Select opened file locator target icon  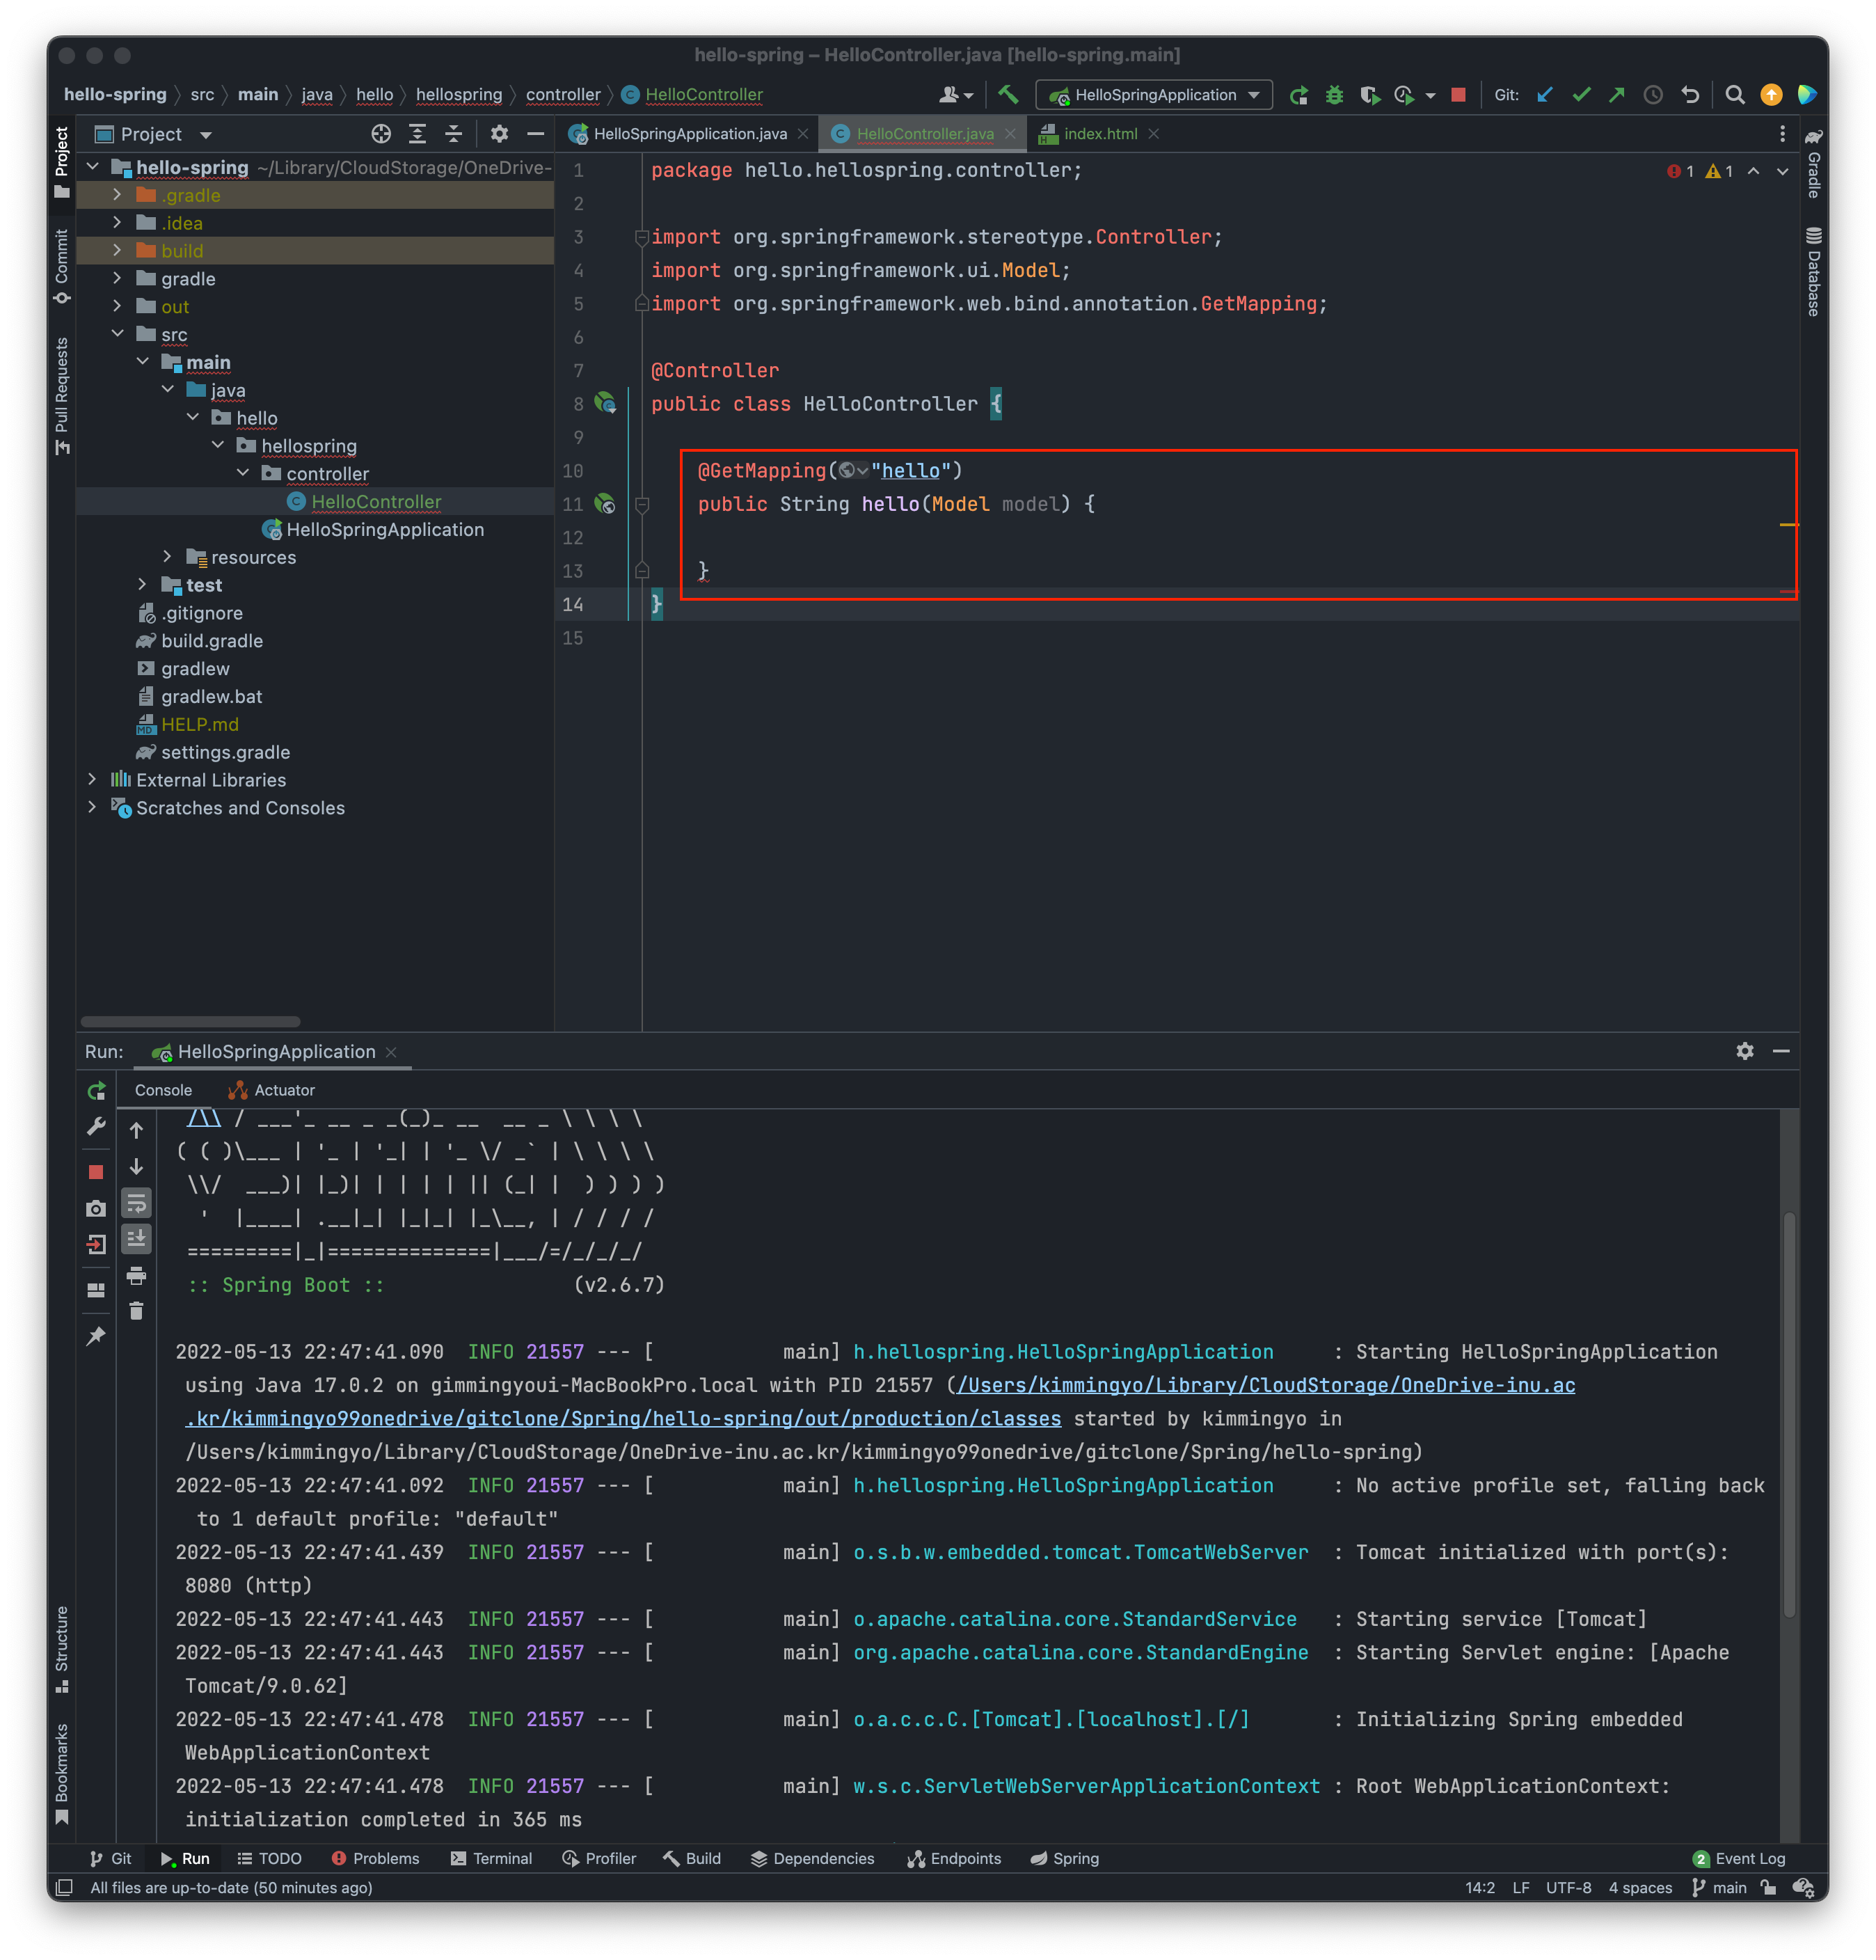[381, 134]
